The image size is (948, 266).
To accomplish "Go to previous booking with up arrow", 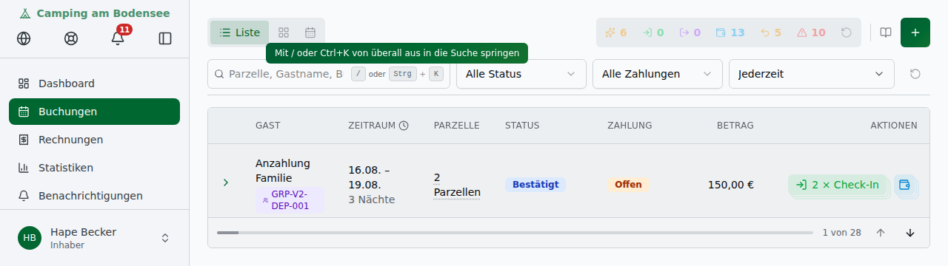I will [881, 233].
